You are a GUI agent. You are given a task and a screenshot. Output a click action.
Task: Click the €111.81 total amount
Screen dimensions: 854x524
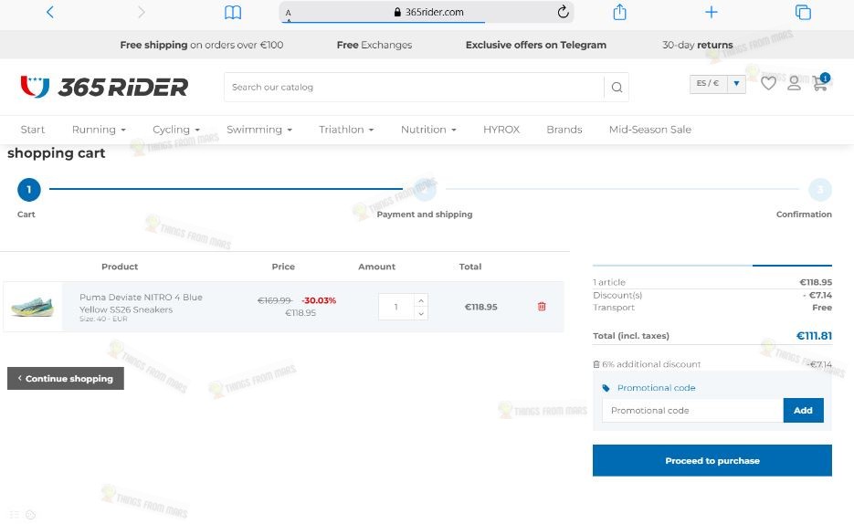pyautogui.click(x=814, y=336)
